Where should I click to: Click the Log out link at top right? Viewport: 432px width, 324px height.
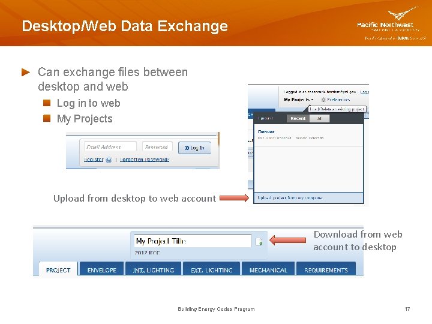tap(365, 92)
